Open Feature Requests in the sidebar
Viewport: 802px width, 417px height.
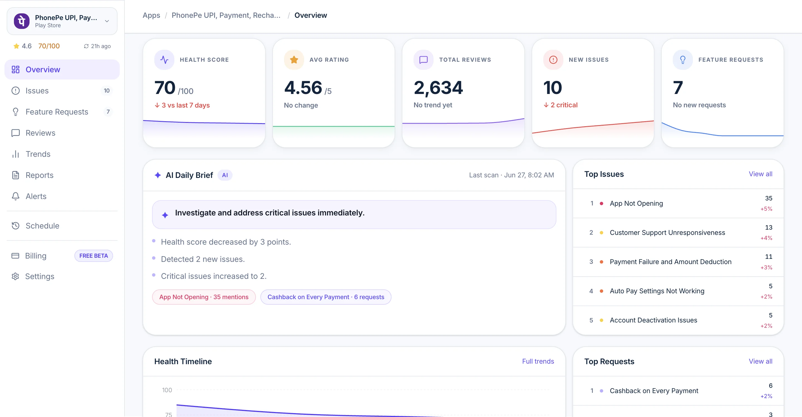62,111
